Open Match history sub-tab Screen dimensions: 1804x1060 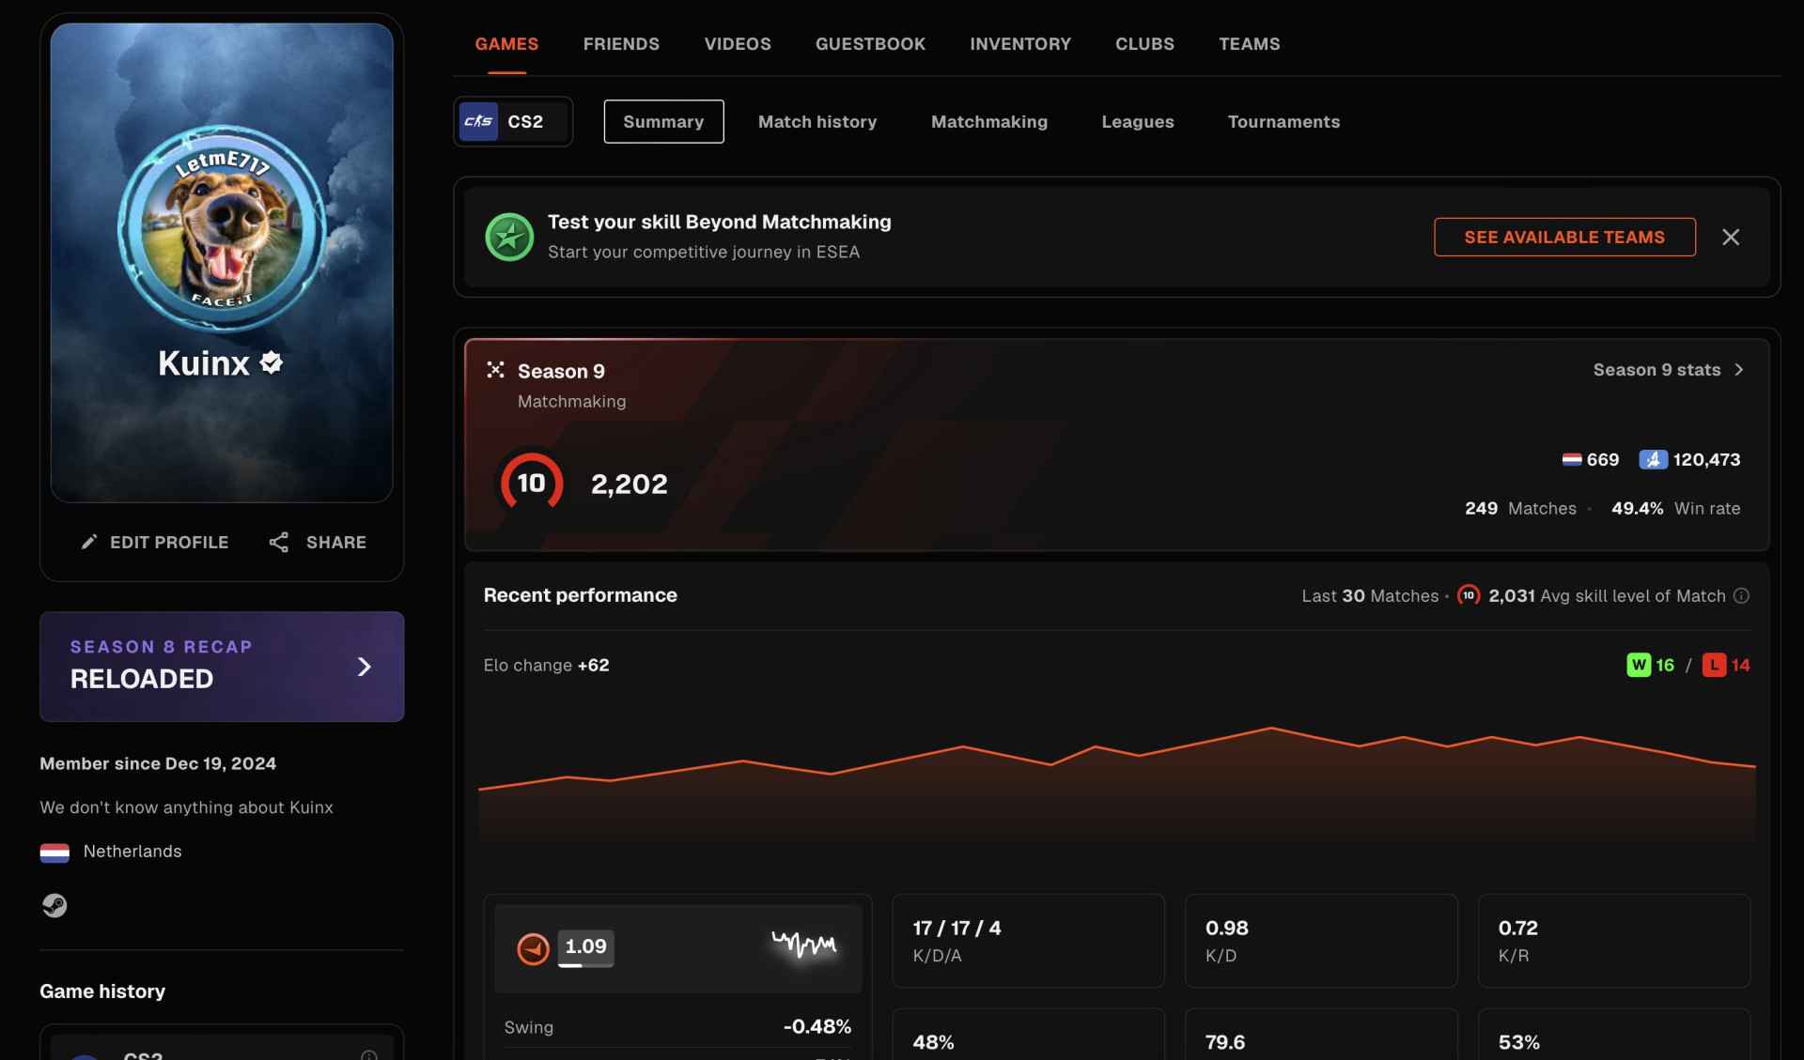tap(817, 121)
